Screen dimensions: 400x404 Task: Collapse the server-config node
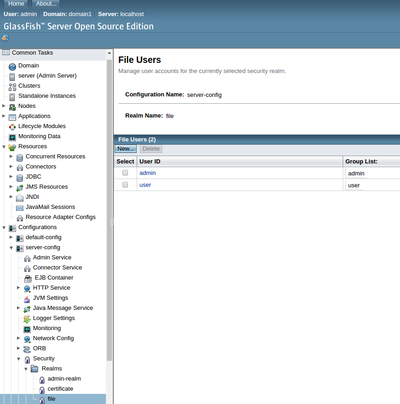click(11, 247)
